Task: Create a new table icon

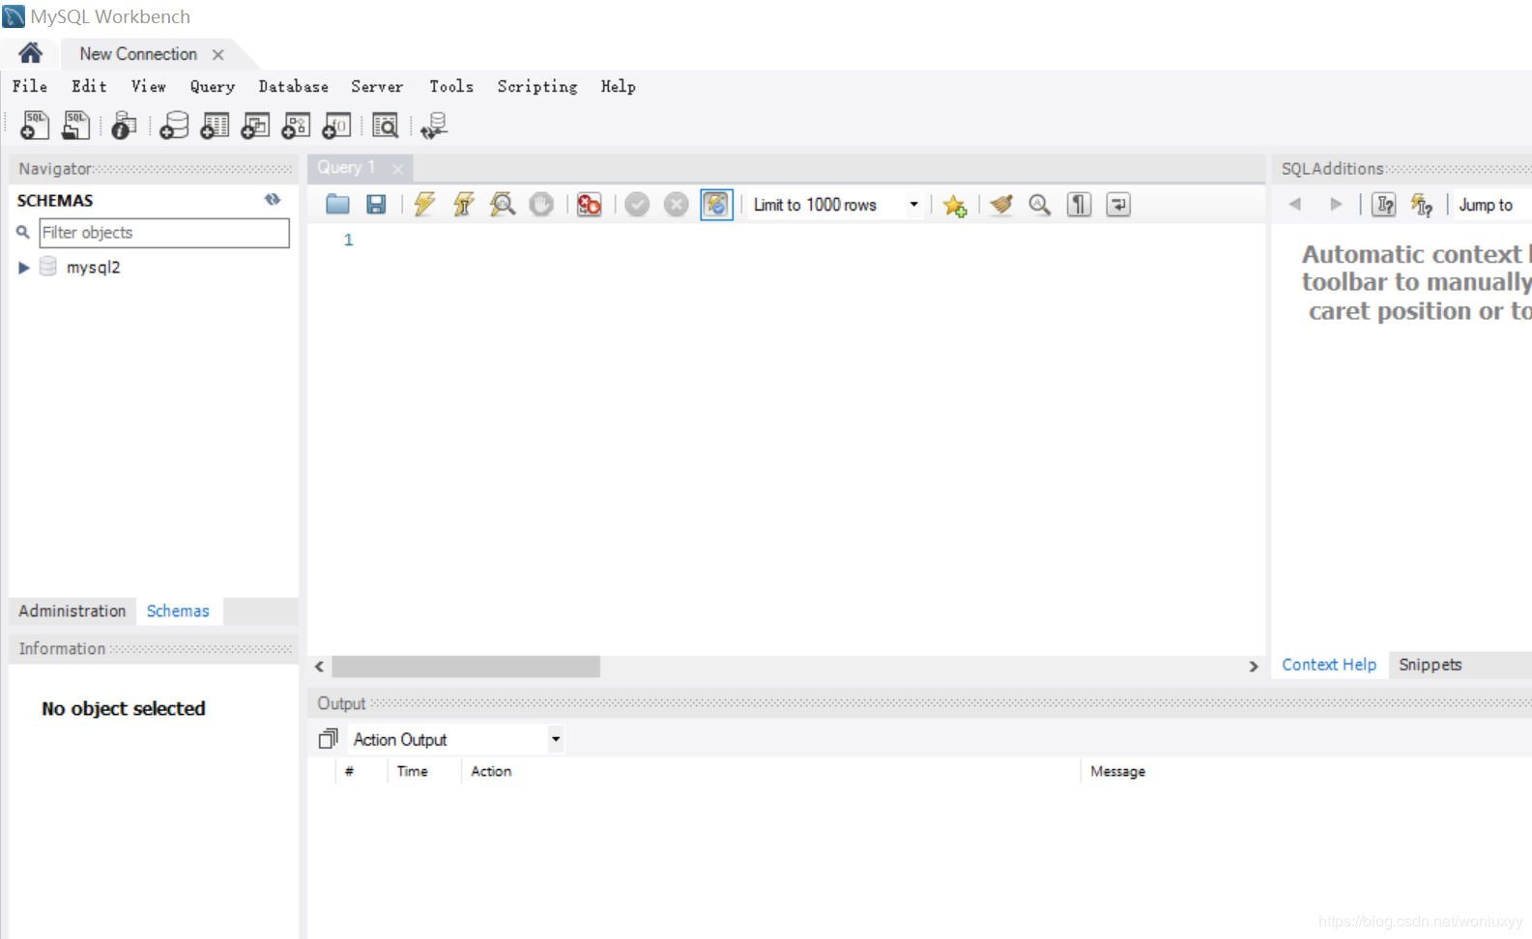Action: coord(215,126)
